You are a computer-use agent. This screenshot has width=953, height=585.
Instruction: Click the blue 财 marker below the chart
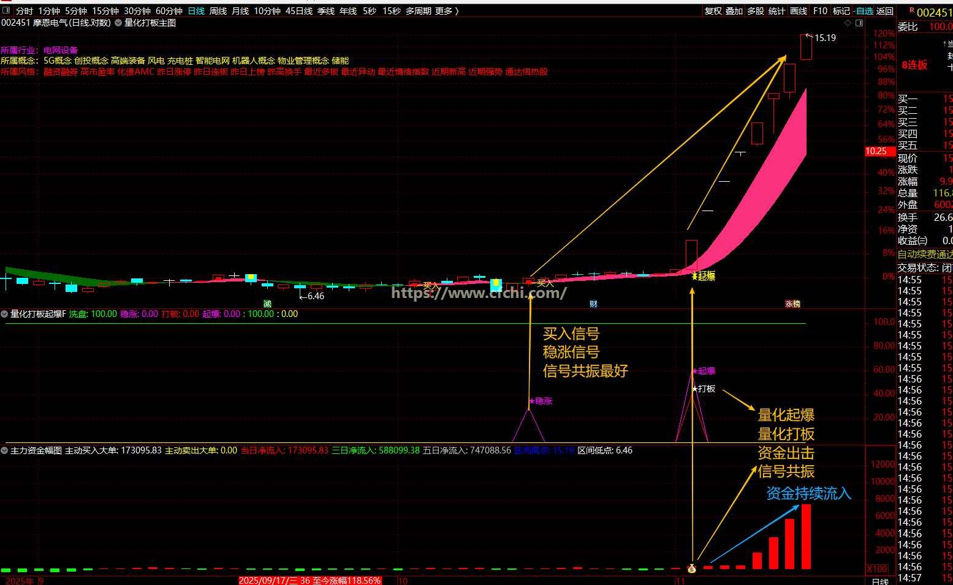tap(593, 304)
